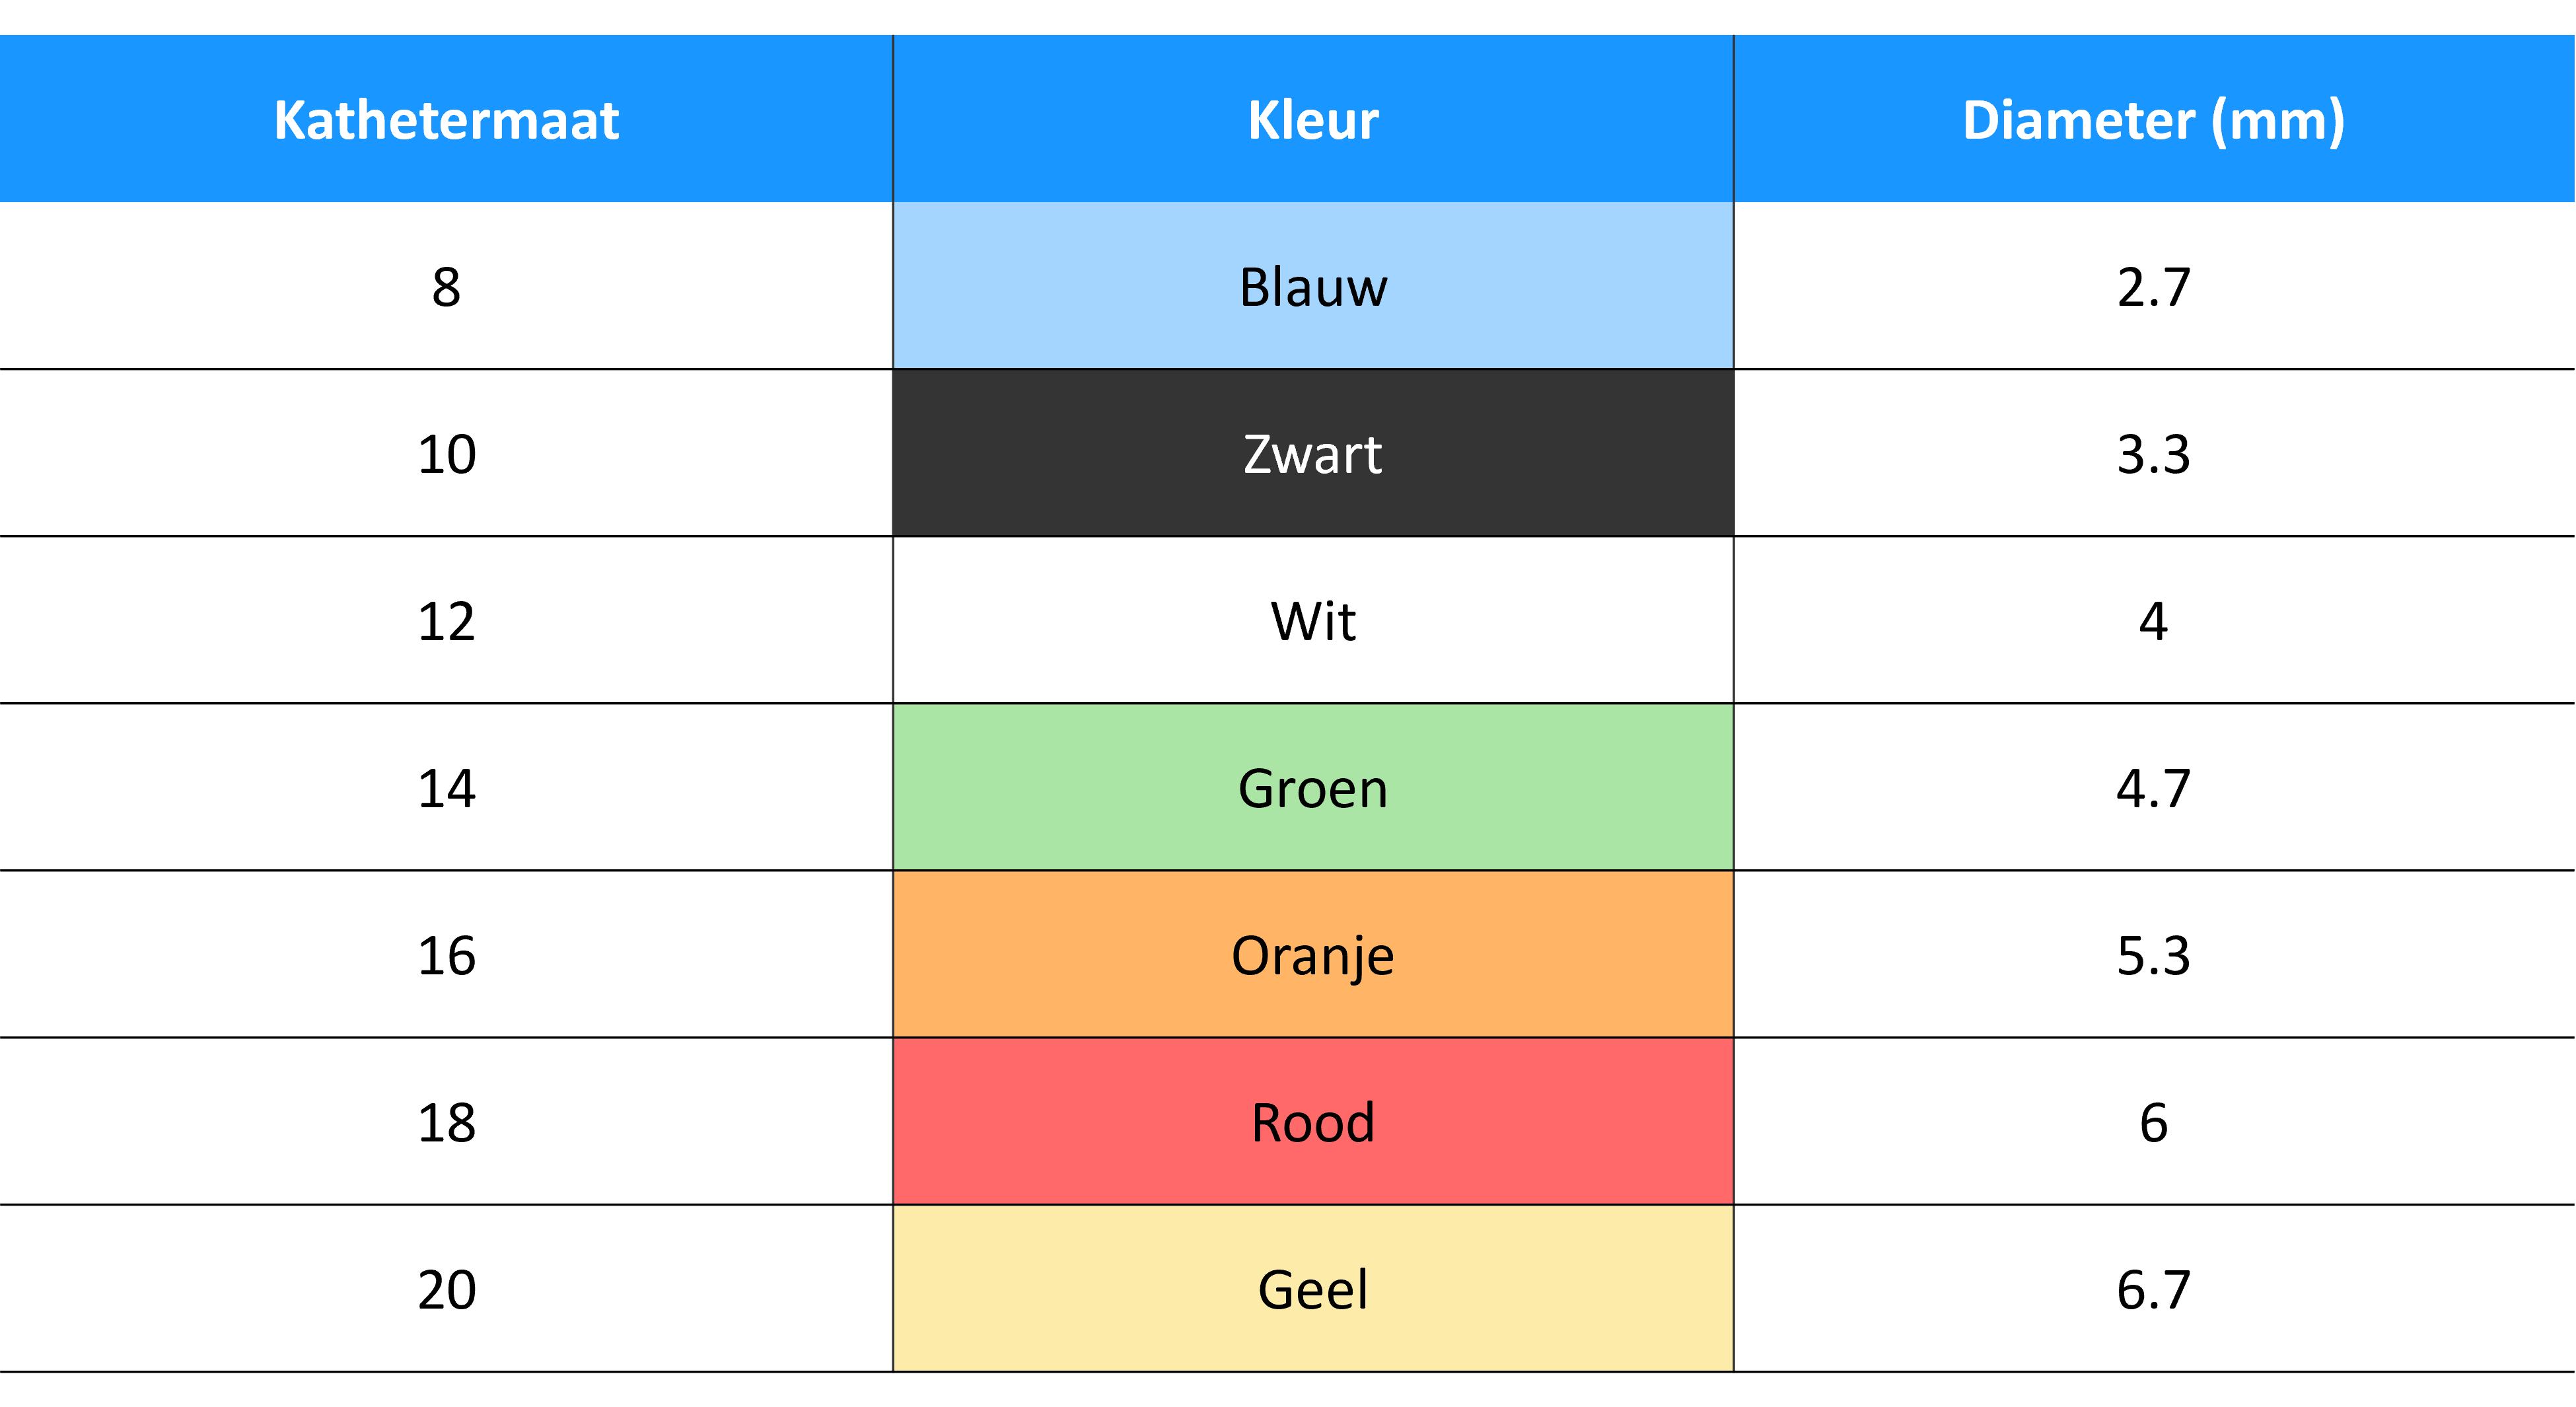Click the Diameter (mm) column header
The image size is (2576, 1407).
pyautogui.click(x=2154, y=119)
